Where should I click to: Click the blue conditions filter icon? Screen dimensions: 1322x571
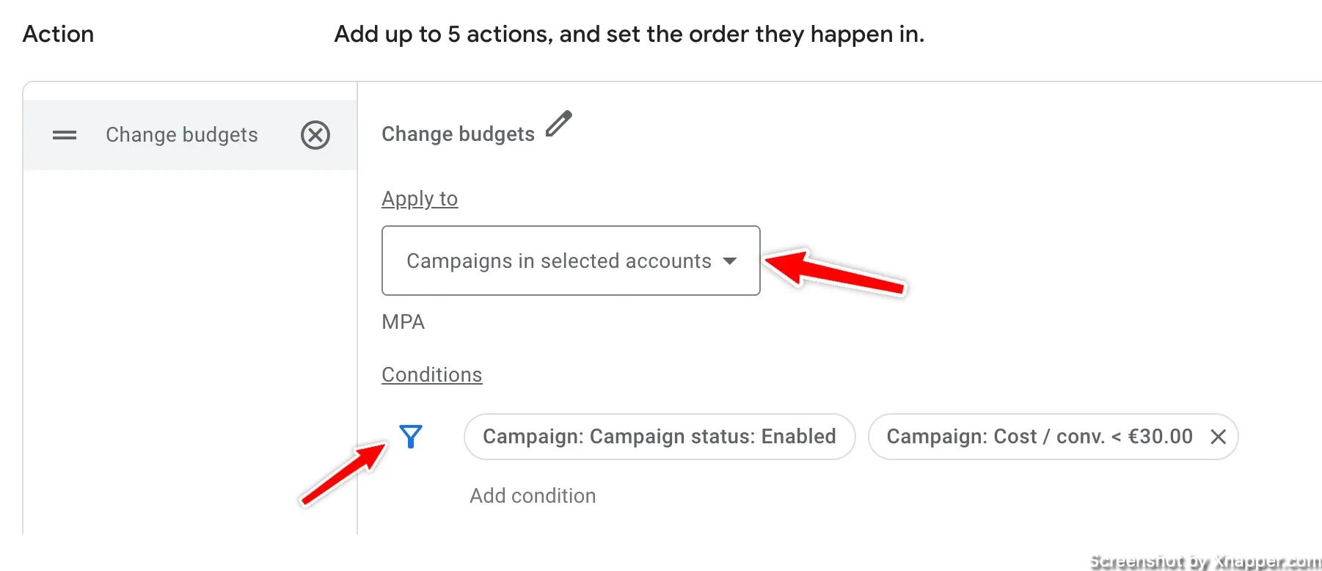(x=411, y=437)
